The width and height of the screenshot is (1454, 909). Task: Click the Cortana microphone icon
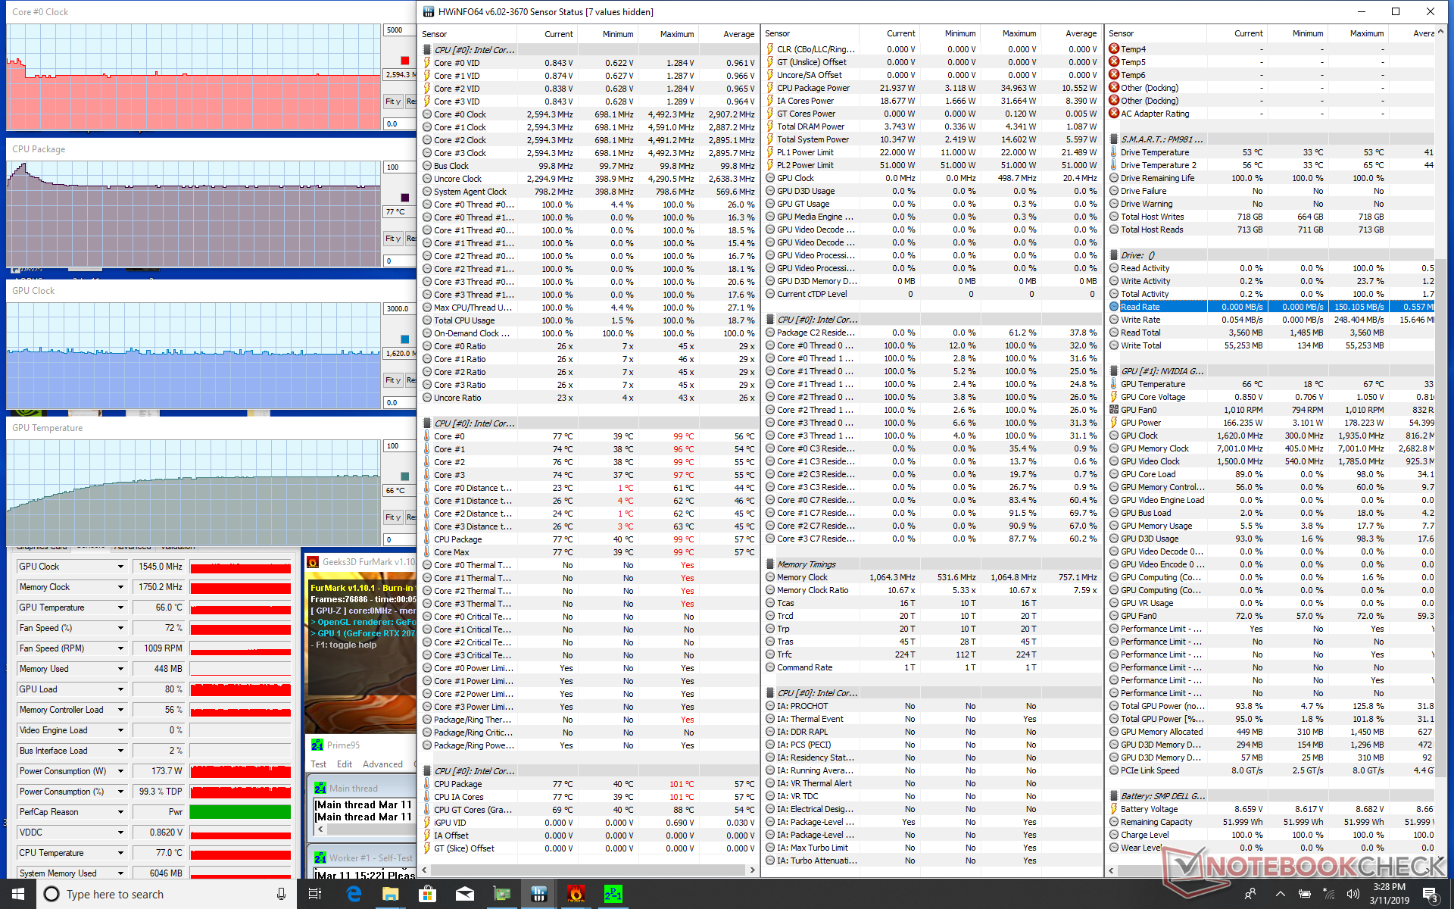pos(281,894)
